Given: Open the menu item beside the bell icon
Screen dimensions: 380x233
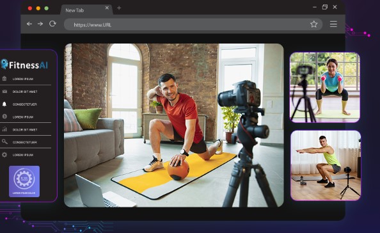Looking at the screenshot, I should coord(25,104).
